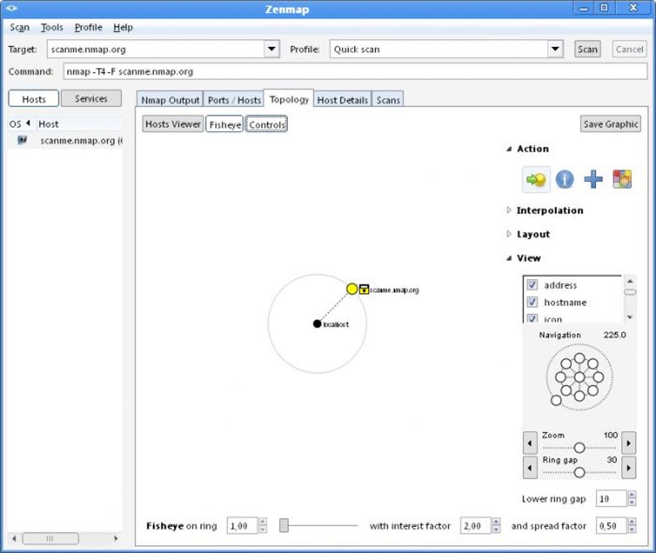
Task: Expand the Layout section
Action: [509, 234]
